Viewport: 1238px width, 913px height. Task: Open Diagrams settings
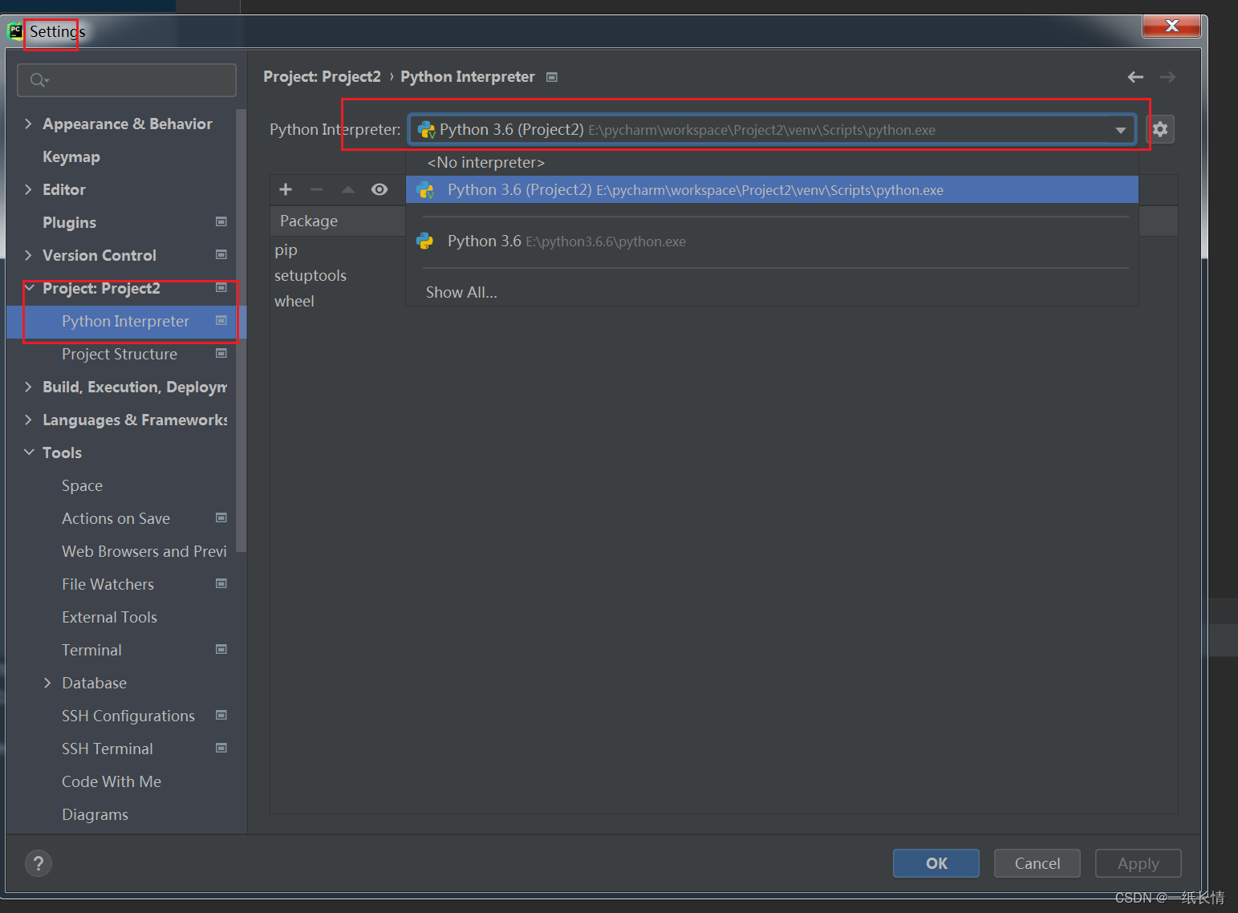[x=95, y=814]
